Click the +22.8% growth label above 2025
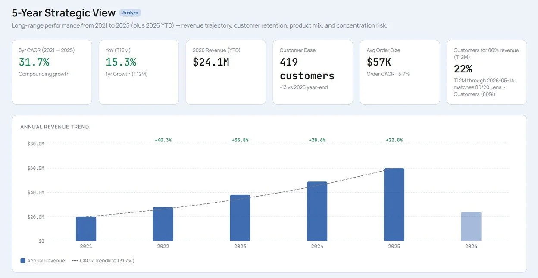Viewport: 538px width, 278px height. pyautogui.click(x=394, y=140)
